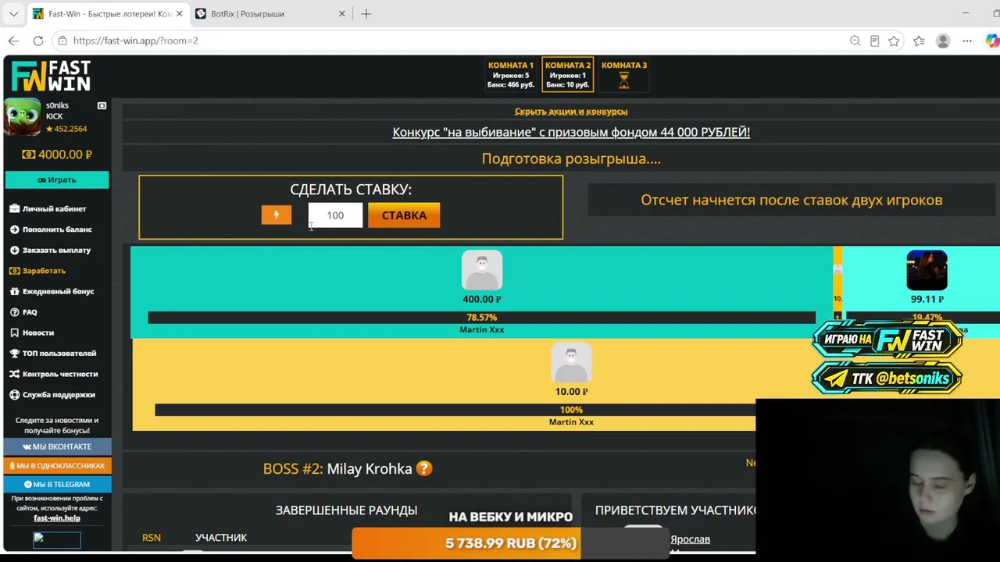Click the Fast Win logo
1000x562 pixels.
(x=52, y=76)
